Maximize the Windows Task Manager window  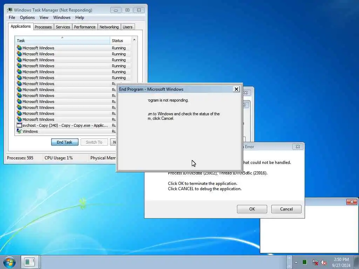[x=127, y=10]
